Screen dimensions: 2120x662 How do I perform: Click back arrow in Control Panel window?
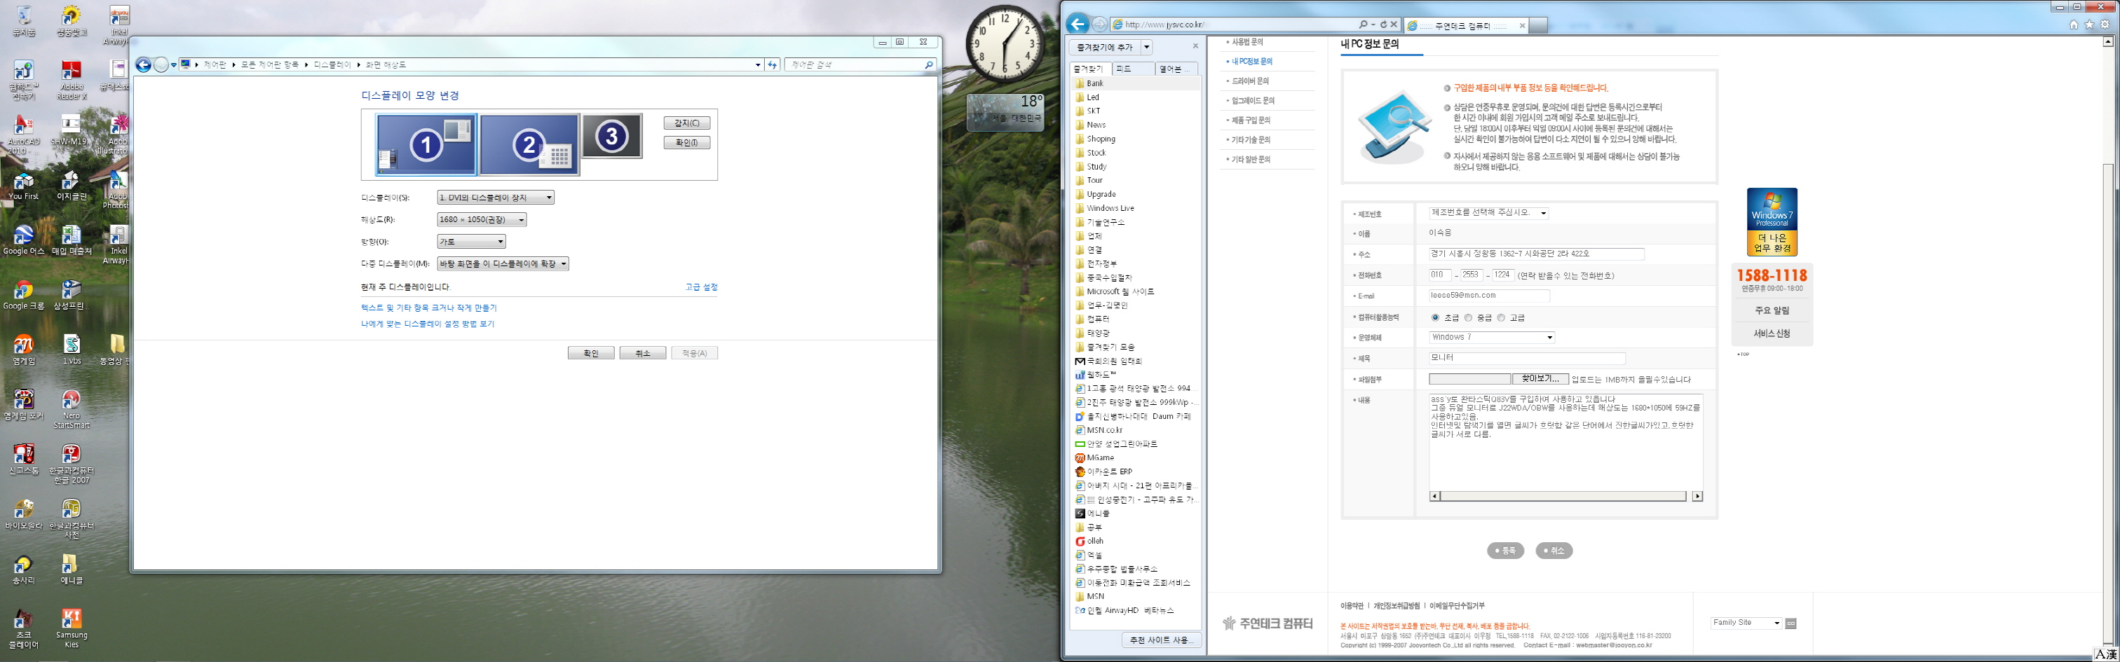pyautogui.click(x=143, y=65)
